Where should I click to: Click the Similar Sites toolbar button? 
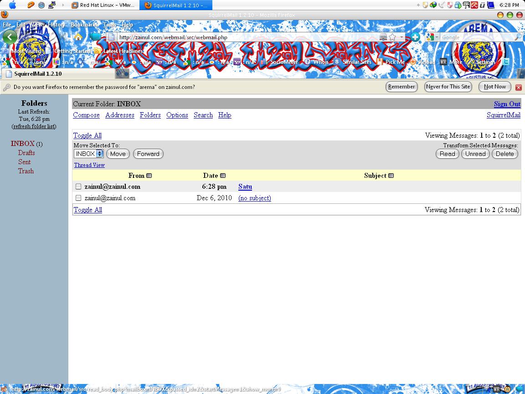pyautogui.click(x=353, y=62)
